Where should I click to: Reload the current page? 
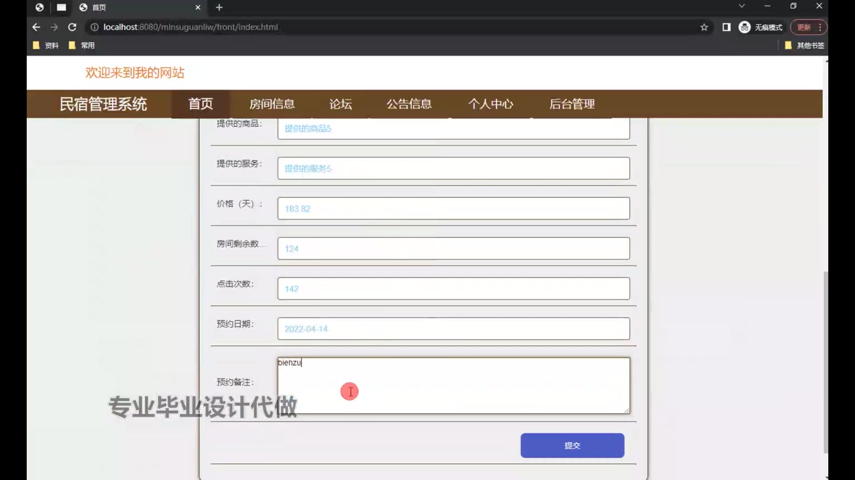72,27
